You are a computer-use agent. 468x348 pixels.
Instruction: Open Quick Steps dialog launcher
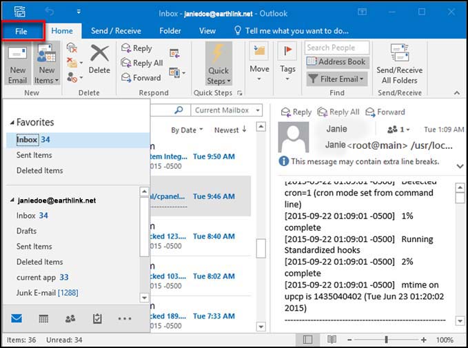pos(240,93)
